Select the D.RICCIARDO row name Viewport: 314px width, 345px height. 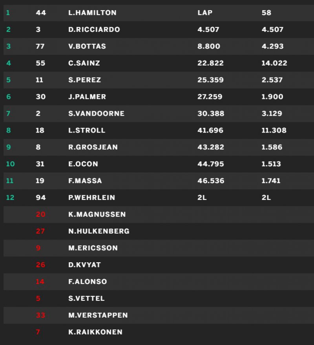pos(94,29)
